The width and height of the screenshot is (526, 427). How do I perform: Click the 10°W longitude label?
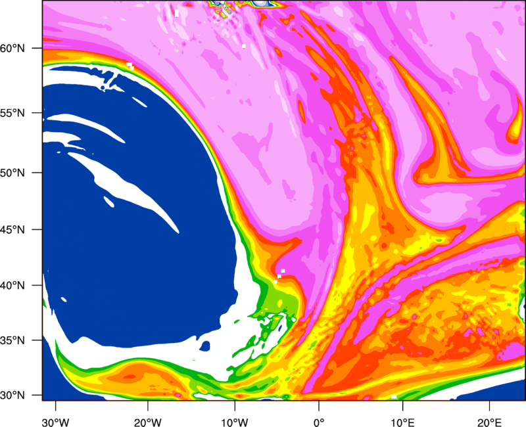point(235,422)
